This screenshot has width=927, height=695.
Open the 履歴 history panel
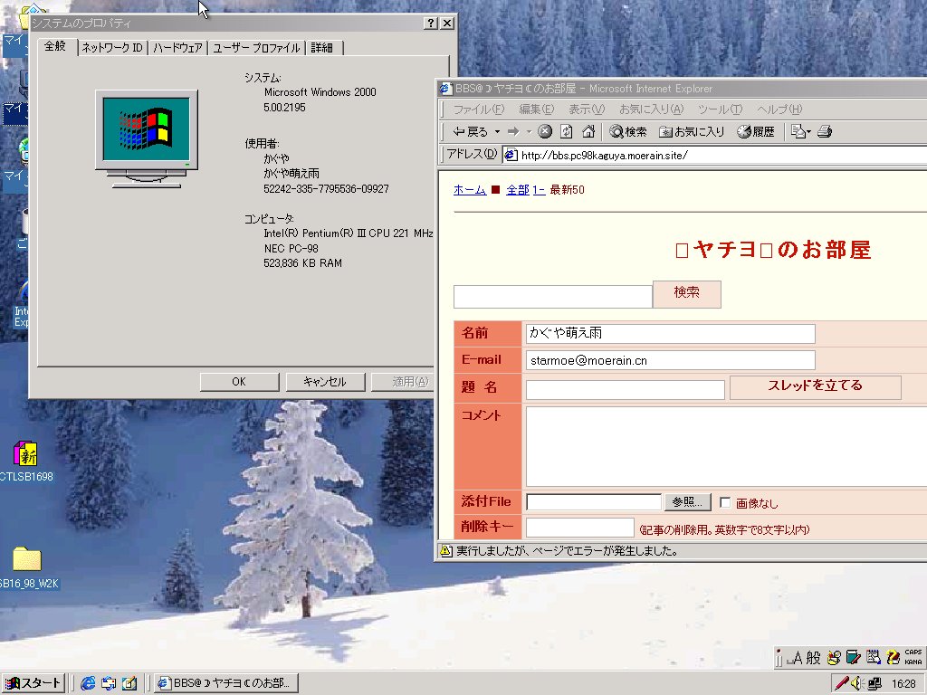[x=756, y=131]
